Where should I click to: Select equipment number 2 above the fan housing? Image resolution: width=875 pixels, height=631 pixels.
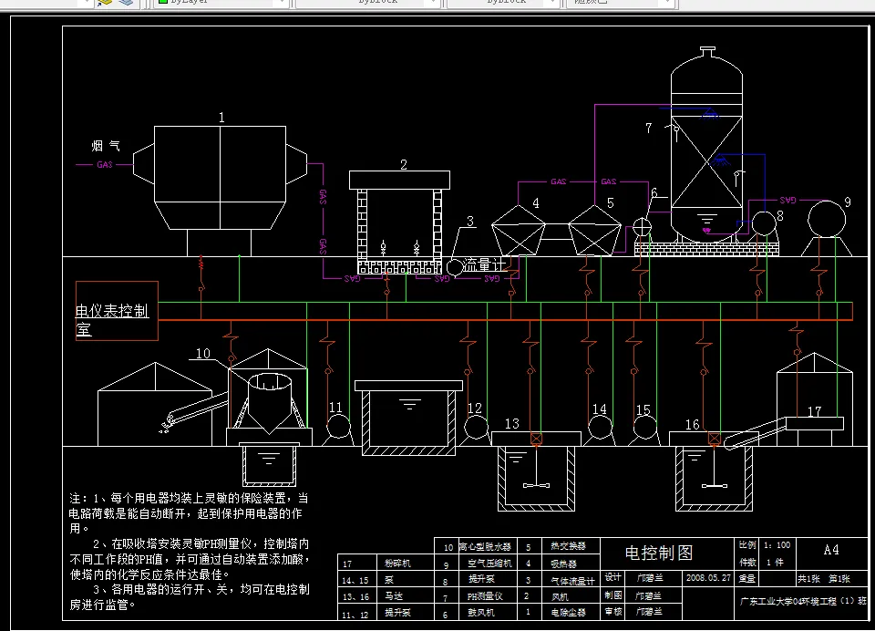(x=404, y=164)
